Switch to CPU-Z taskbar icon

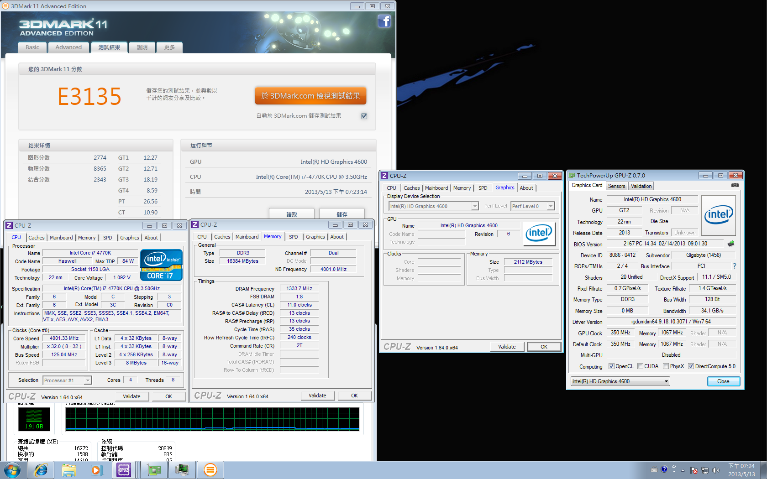(124, 470)
